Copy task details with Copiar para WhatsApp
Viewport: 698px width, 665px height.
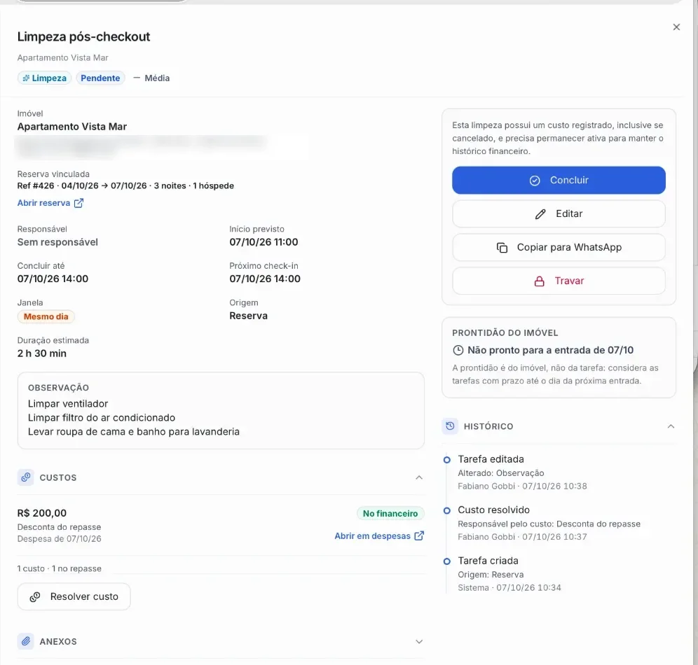559,247
